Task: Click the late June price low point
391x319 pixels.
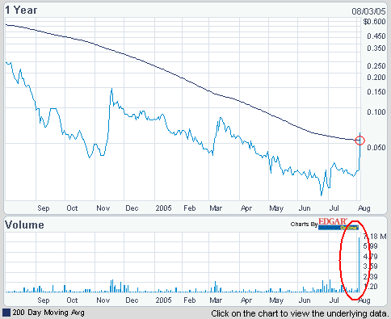Action: click(321, 195)
